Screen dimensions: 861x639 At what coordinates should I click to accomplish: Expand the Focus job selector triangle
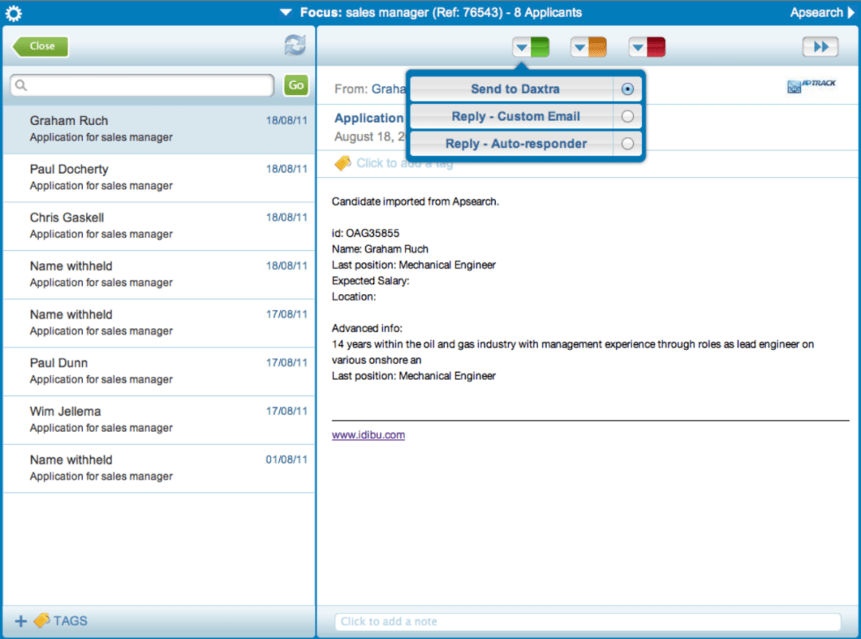[x=285, y=12]
